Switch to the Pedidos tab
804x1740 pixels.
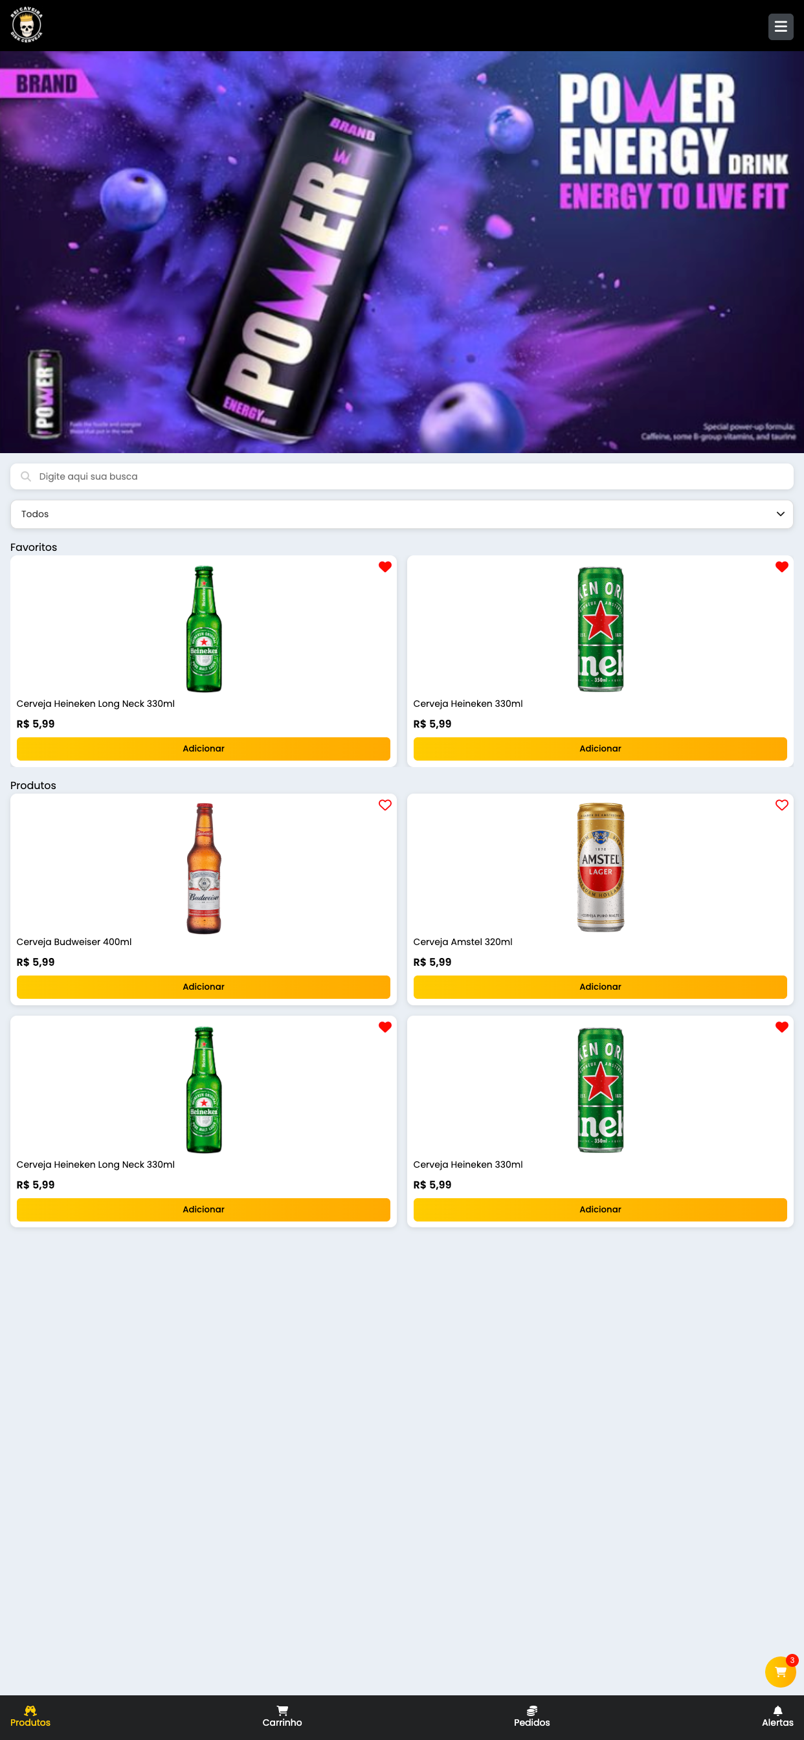(x=531, y=1716)
